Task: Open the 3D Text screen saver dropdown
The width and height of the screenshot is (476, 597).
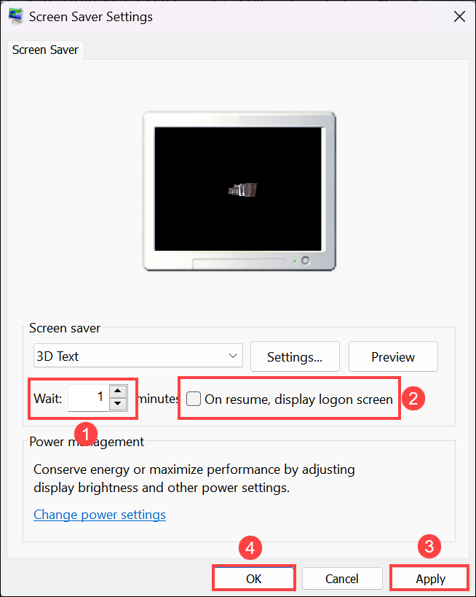Action: 138,356
